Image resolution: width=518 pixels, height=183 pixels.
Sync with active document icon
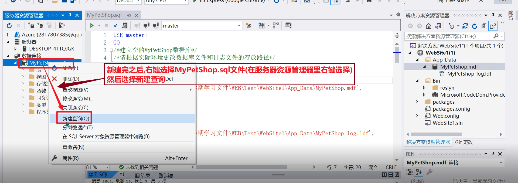pyautogui.click(x=465, y=26)
